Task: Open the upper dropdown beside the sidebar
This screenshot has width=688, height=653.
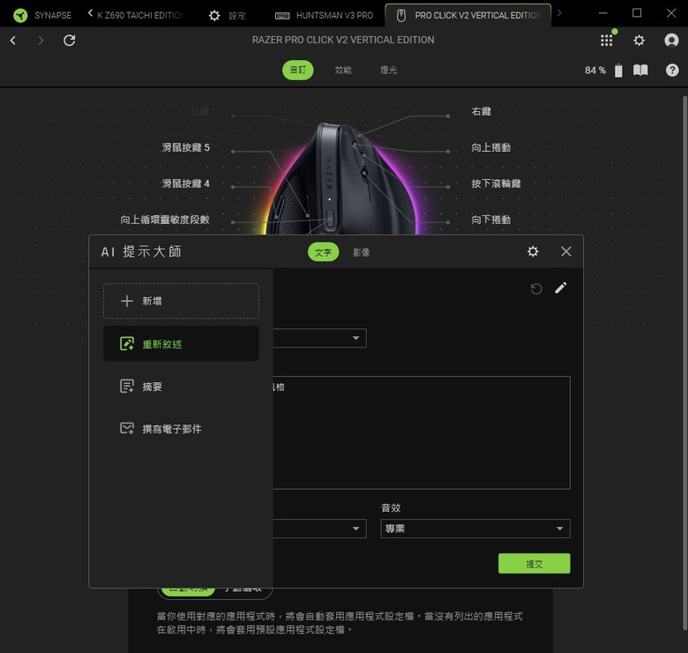Action: 320,338
